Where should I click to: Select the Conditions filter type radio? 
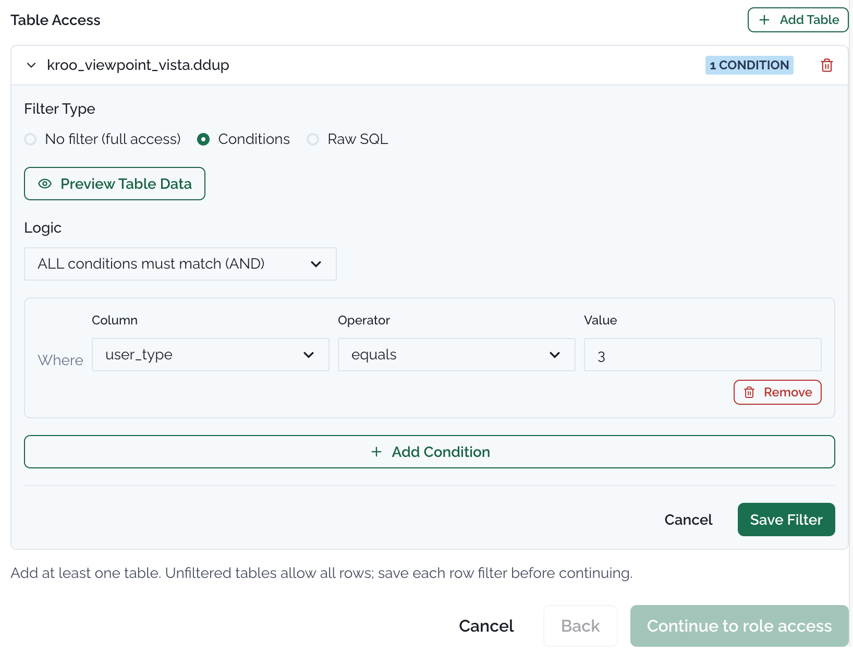[x=203, y=139]
